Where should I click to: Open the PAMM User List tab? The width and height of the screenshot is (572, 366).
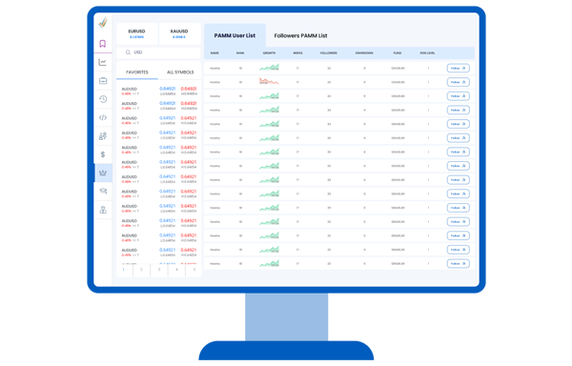235,35
